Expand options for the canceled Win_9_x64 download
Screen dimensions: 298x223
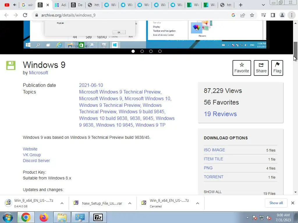point(198,203)
